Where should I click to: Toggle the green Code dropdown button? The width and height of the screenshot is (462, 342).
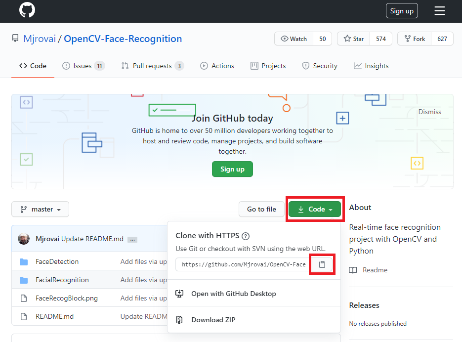[315, 209]
